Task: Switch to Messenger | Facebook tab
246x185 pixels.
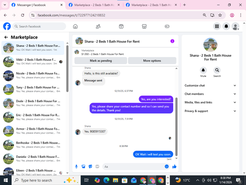Action: [x=37, y=5]
